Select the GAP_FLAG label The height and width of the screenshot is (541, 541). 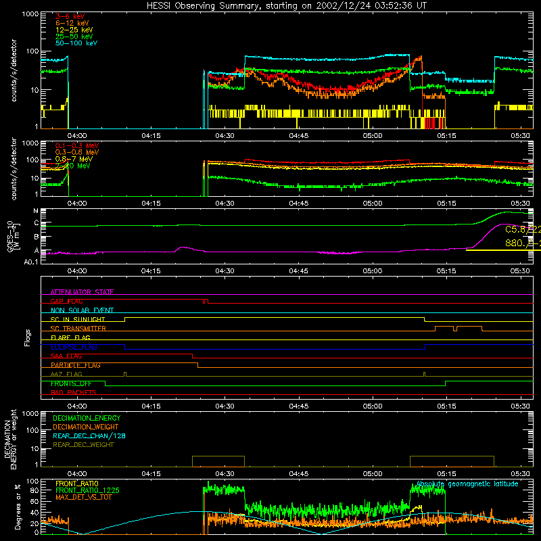tap(66, 301)
